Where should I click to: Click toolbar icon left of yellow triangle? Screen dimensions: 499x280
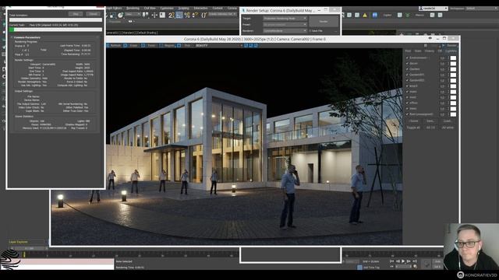pyautogui.click(x=357, y=15)
